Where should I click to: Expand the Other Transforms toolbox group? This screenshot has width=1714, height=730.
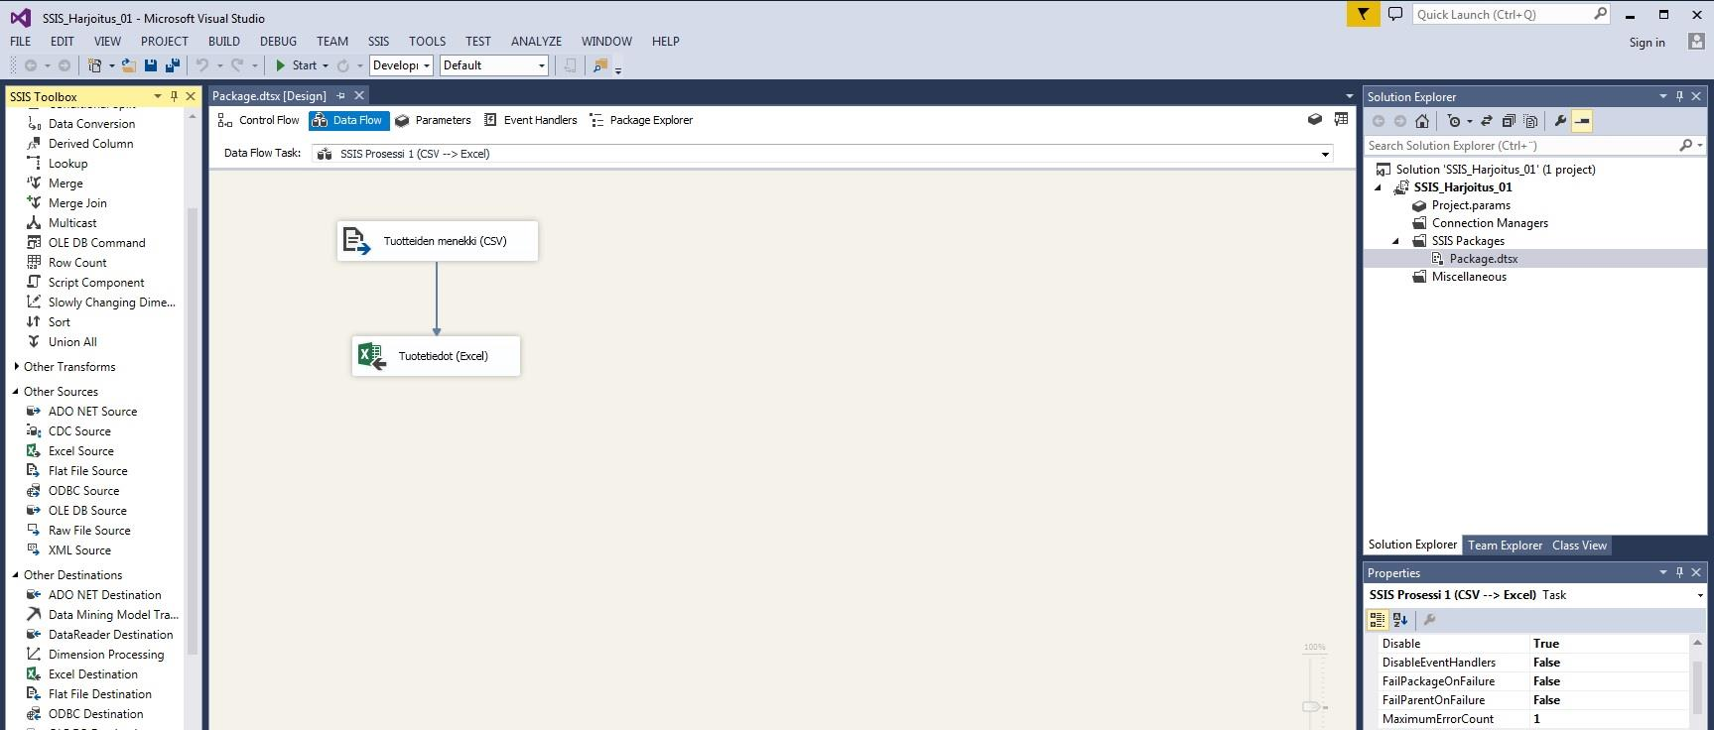click(16, 367)
